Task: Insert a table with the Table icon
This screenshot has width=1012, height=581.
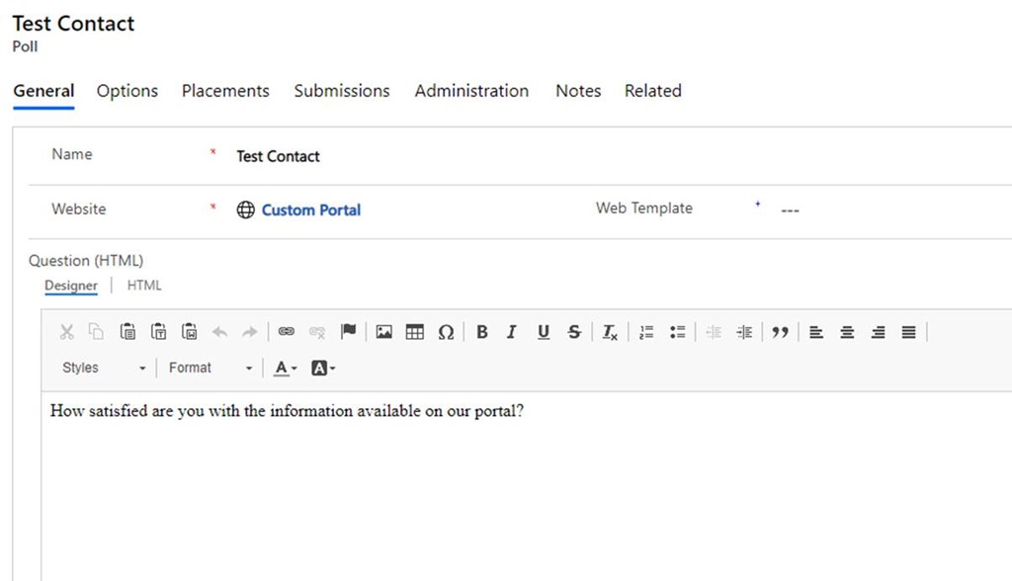Action: [415, 333]
